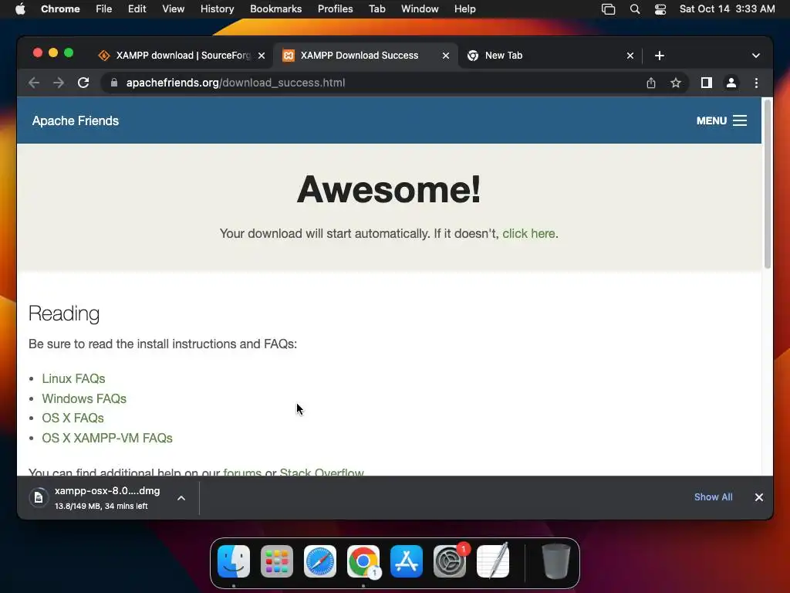The height and width of the screenshot is (593, 790).
Task: Open the MENU hamburger button
Action: click(x=721, y=120)
